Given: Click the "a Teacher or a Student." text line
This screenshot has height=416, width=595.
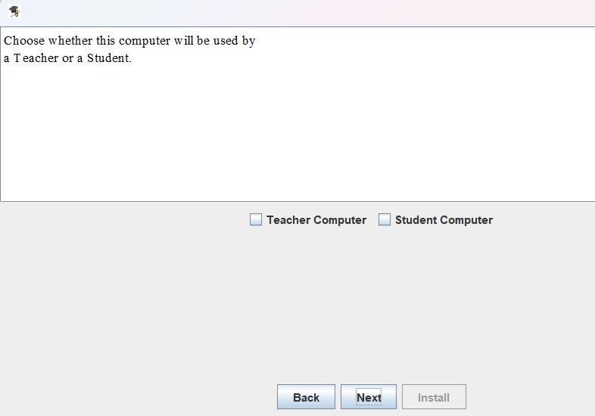Looking at the screenshot, I should coord(67,58).
